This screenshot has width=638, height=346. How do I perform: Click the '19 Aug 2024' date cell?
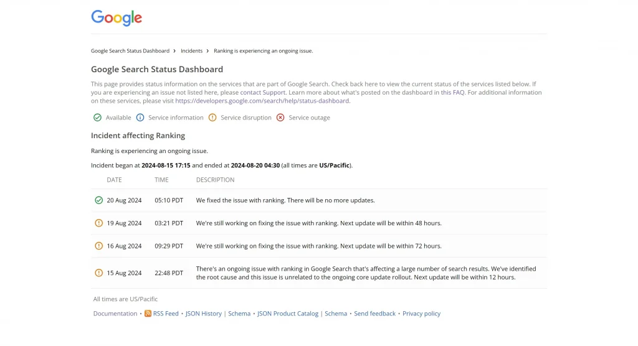pyautogui.click(x=124, y=223)
